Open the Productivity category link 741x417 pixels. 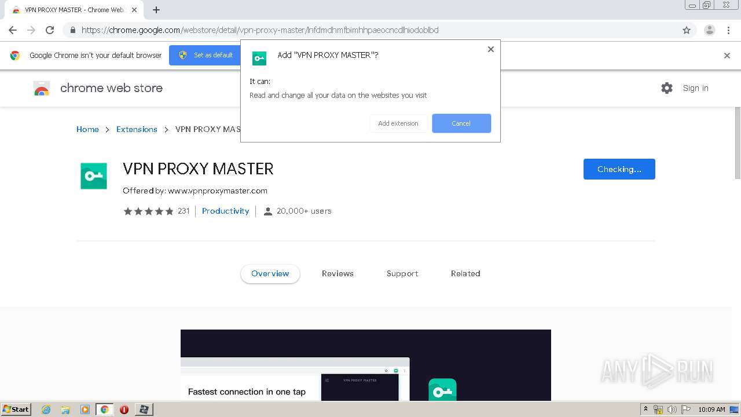(x=225, y=211)
